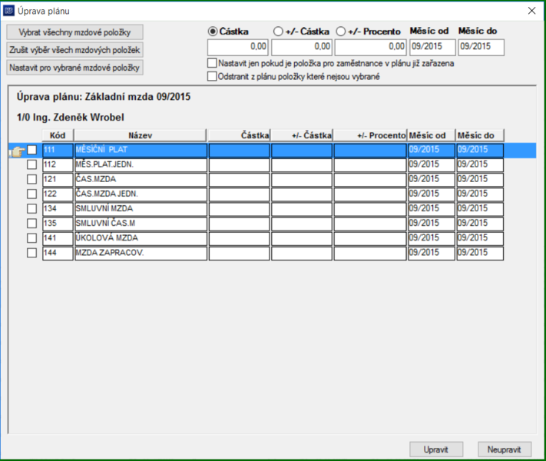The width and height of the screenshot is (546, 461).
Task: Click code cell 112
Action: [58, 165]
